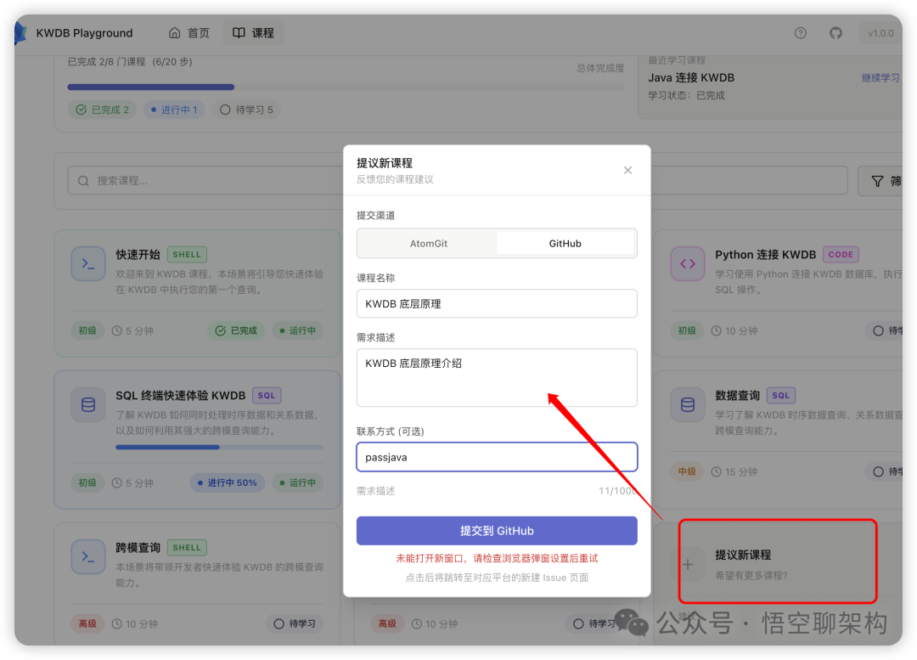The width and height of the screenshot is (917, 660).
Task: Toggle the 已完成 2 filter chip
Action: pyautogui.click(x=102, y=109)
